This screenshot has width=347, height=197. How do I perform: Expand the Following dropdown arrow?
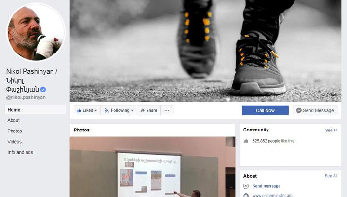click(x=132, y=110)
